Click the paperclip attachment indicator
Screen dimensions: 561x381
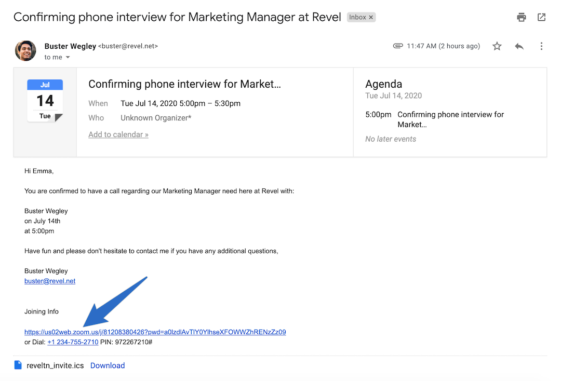point(398,46)
